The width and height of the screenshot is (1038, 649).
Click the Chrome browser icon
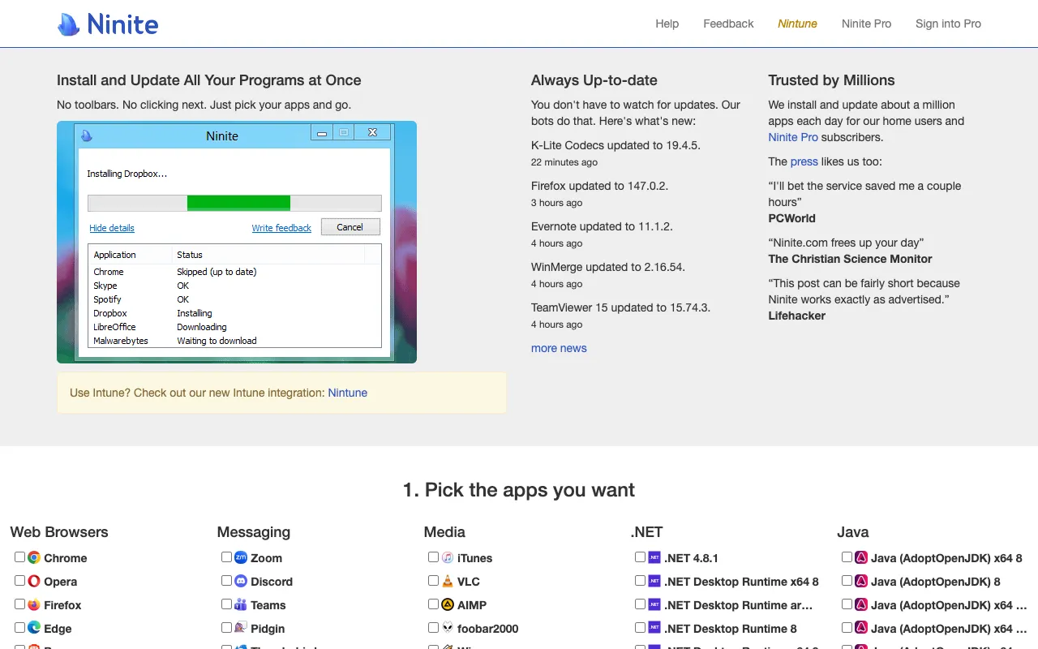click(34, 558)
